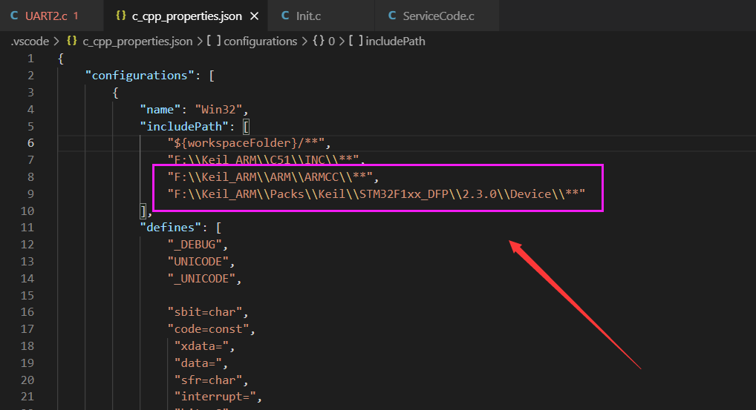Click the JSON braces icon on active tab
Image resolution: width=756 pixels, height=410 pixels.
pyautogui.click(x=121, y=16)
